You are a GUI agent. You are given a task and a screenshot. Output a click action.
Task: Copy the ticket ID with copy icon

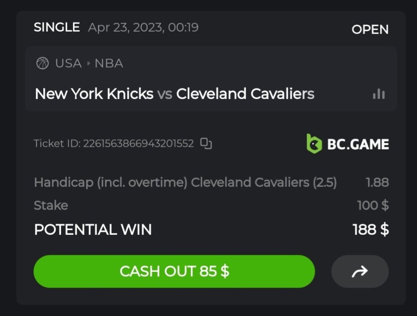point(206,144)
